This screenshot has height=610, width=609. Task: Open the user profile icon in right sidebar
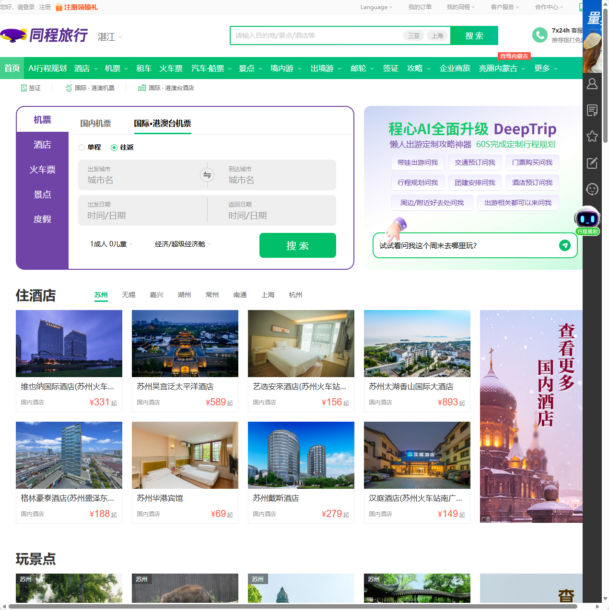coord(592,83)
